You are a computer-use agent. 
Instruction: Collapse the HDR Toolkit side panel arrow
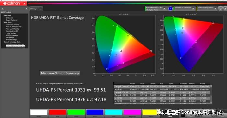(x=27, y=9)
